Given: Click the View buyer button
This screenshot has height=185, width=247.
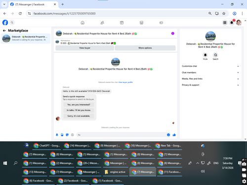Looking at the screenshot, I should (x=85, y=48).
